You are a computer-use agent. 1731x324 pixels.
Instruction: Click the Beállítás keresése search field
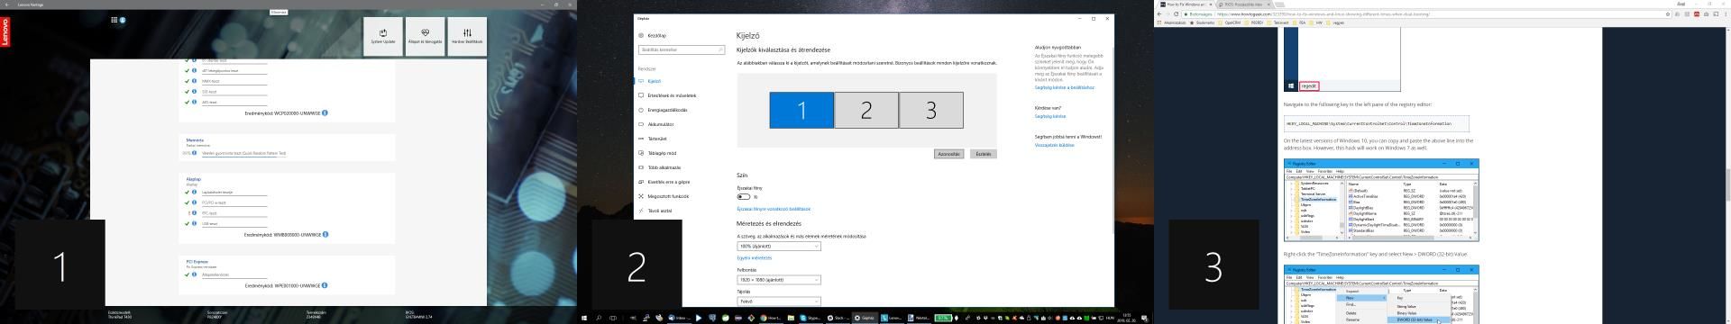point(682,49)
